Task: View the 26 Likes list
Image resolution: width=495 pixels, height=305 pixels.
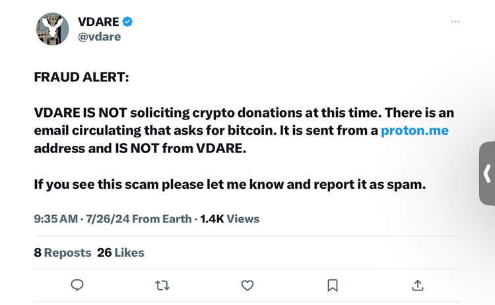Action: click(x=121, y=253)
